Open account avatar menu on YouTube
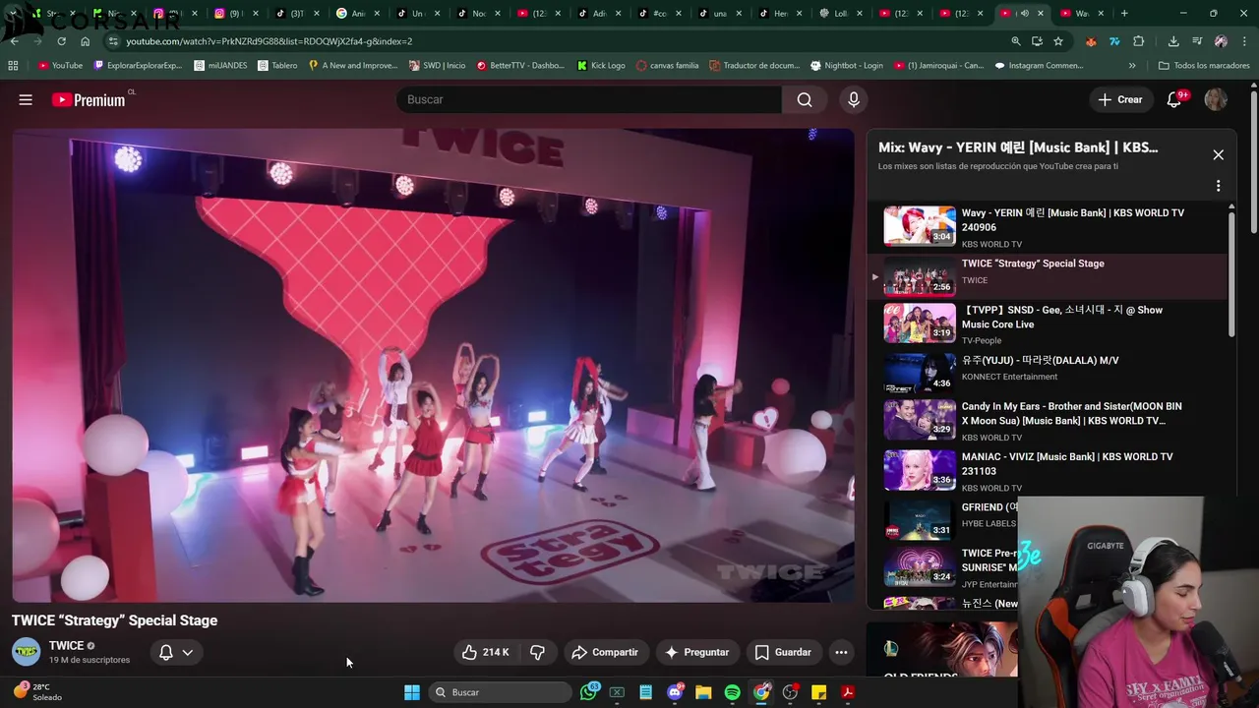Screen dimensions: 1259x708 [1217, 99]
